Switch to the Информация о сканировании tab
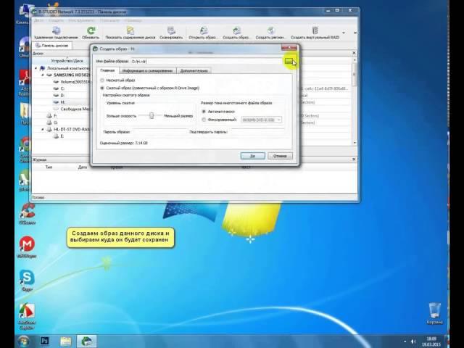Screen dimensions: 464x348 [147, 71]
